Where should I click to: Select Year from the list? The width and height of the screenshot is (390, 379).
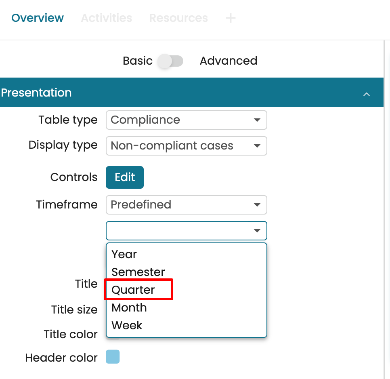(124, 255)
